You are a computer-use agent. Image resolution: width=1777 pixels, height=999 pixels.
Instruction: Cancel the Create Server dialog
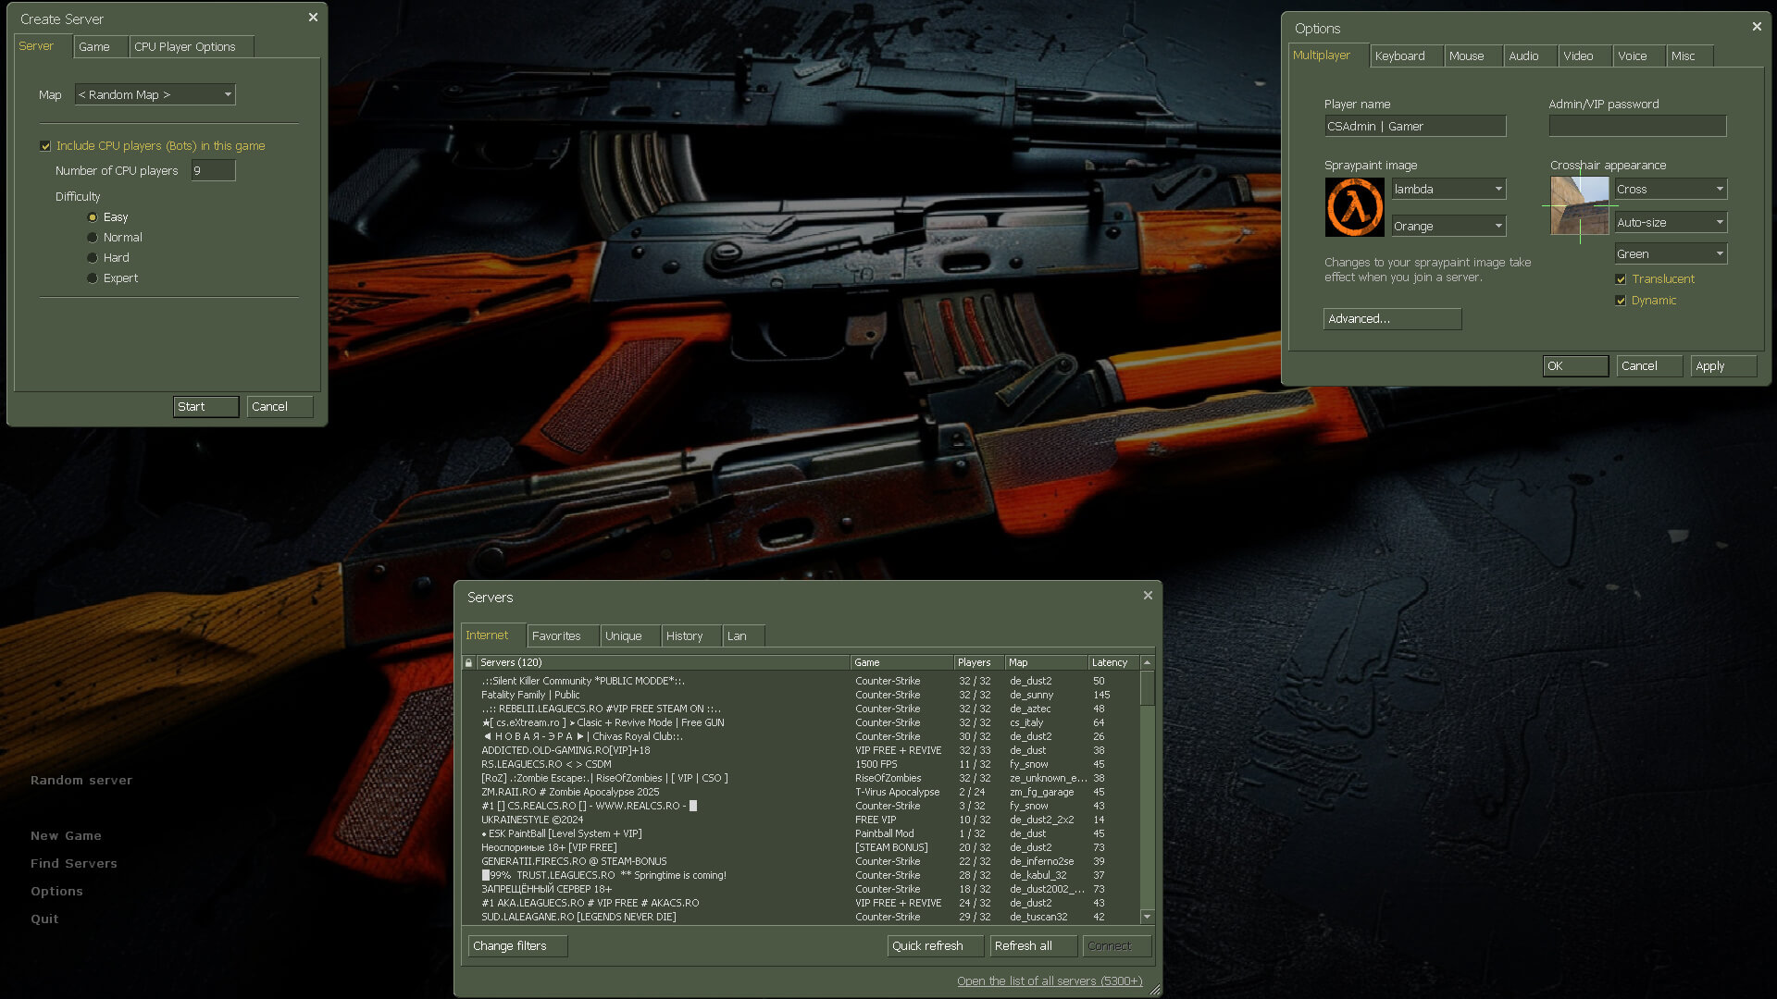(280, 406)
